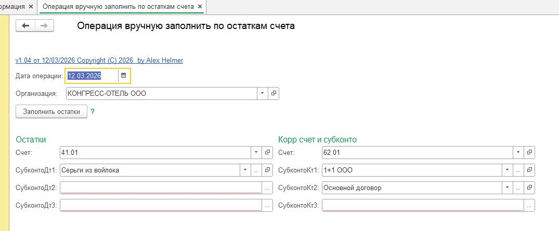This screenshot has width=559, height=231.
Task: Click the ellipsis button for СубконтоКт3
Action: pos(529,206)
